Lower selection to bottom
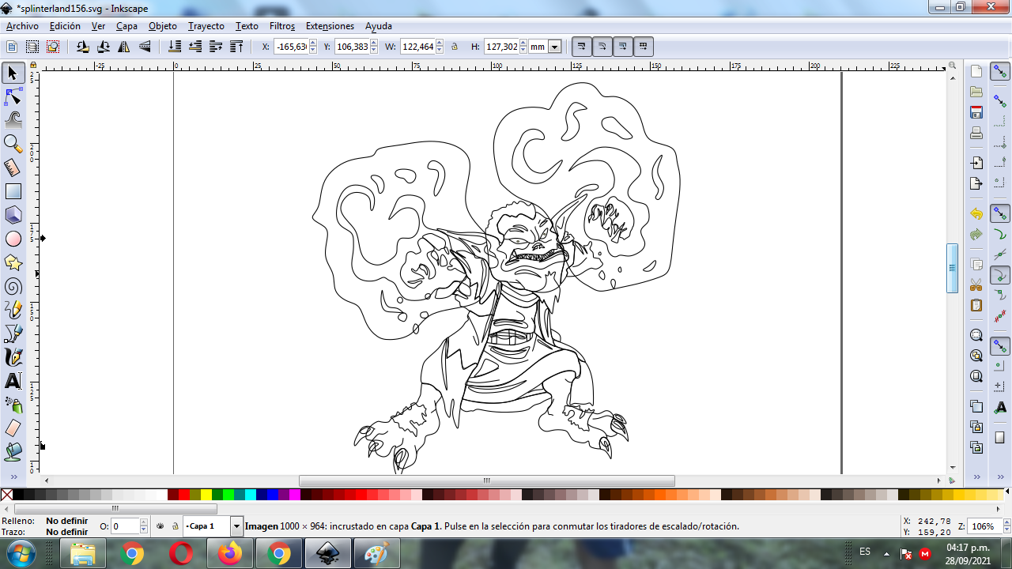 click(x=175, y=47)
